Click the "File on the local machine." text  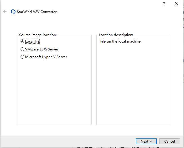(121, 41)
